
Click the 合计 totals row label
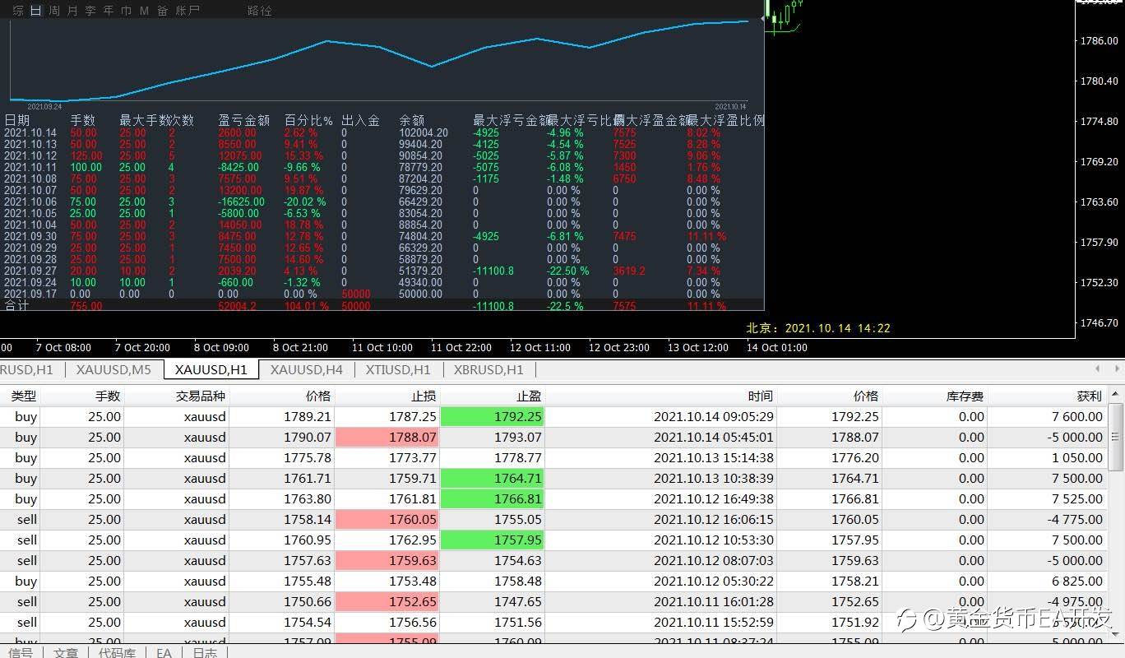[16, 306]
